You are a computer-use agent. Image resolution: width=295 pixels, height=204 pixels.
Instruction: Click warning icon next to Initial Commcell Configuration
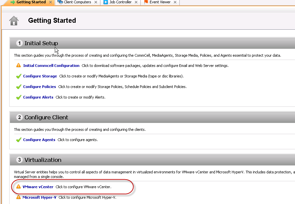pyautogui.click(x=18, y=66)
